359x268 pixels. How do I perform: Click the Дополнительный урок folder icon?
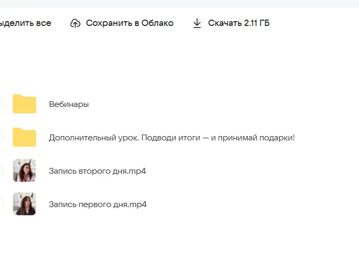click(x=24, y=137)
